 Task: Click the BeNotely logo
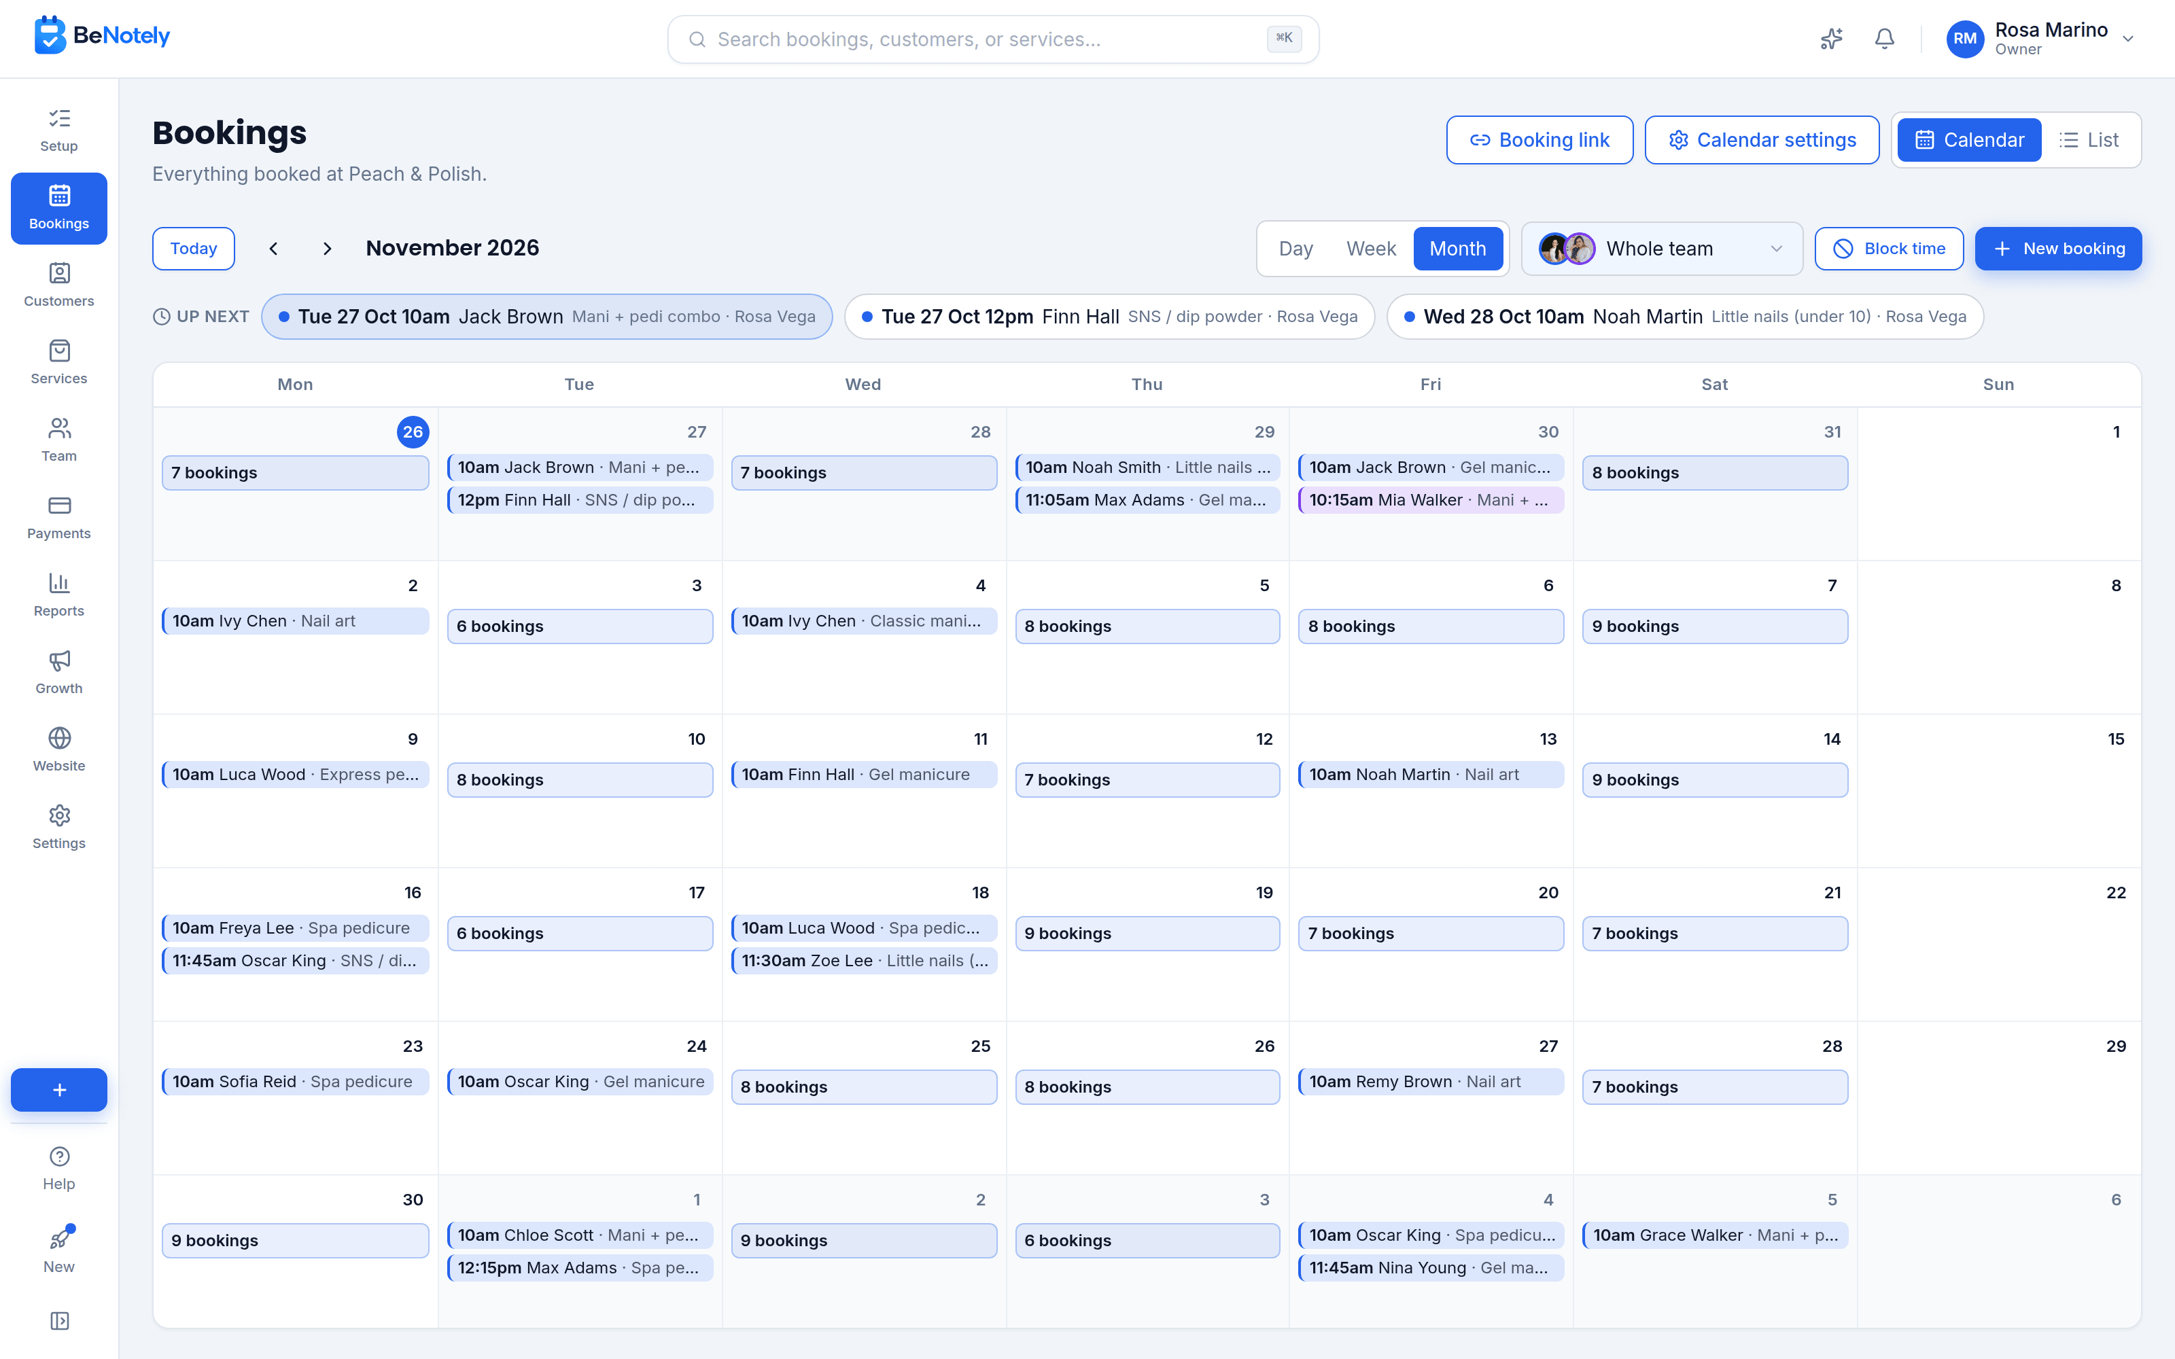[x=101, y=36]
